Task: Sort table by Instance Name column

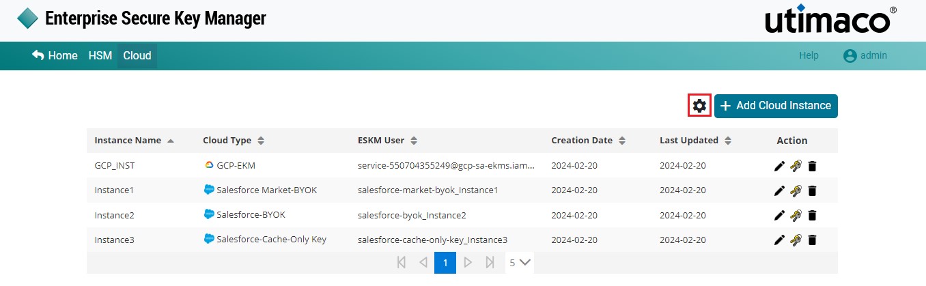Action: pyautogui.click(x=134, y=141)
